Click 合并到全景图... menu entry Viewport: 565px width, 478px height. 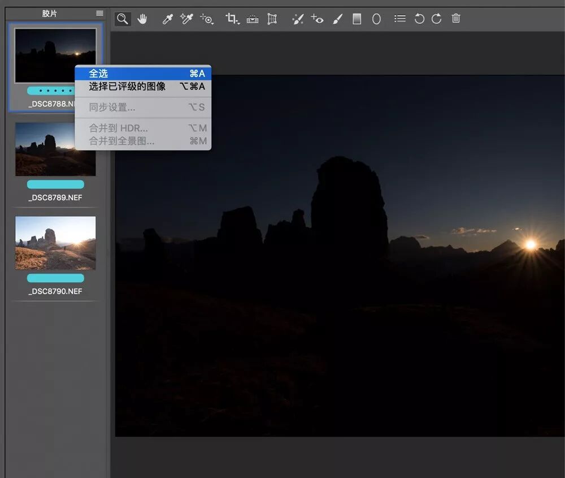[143, 141]
